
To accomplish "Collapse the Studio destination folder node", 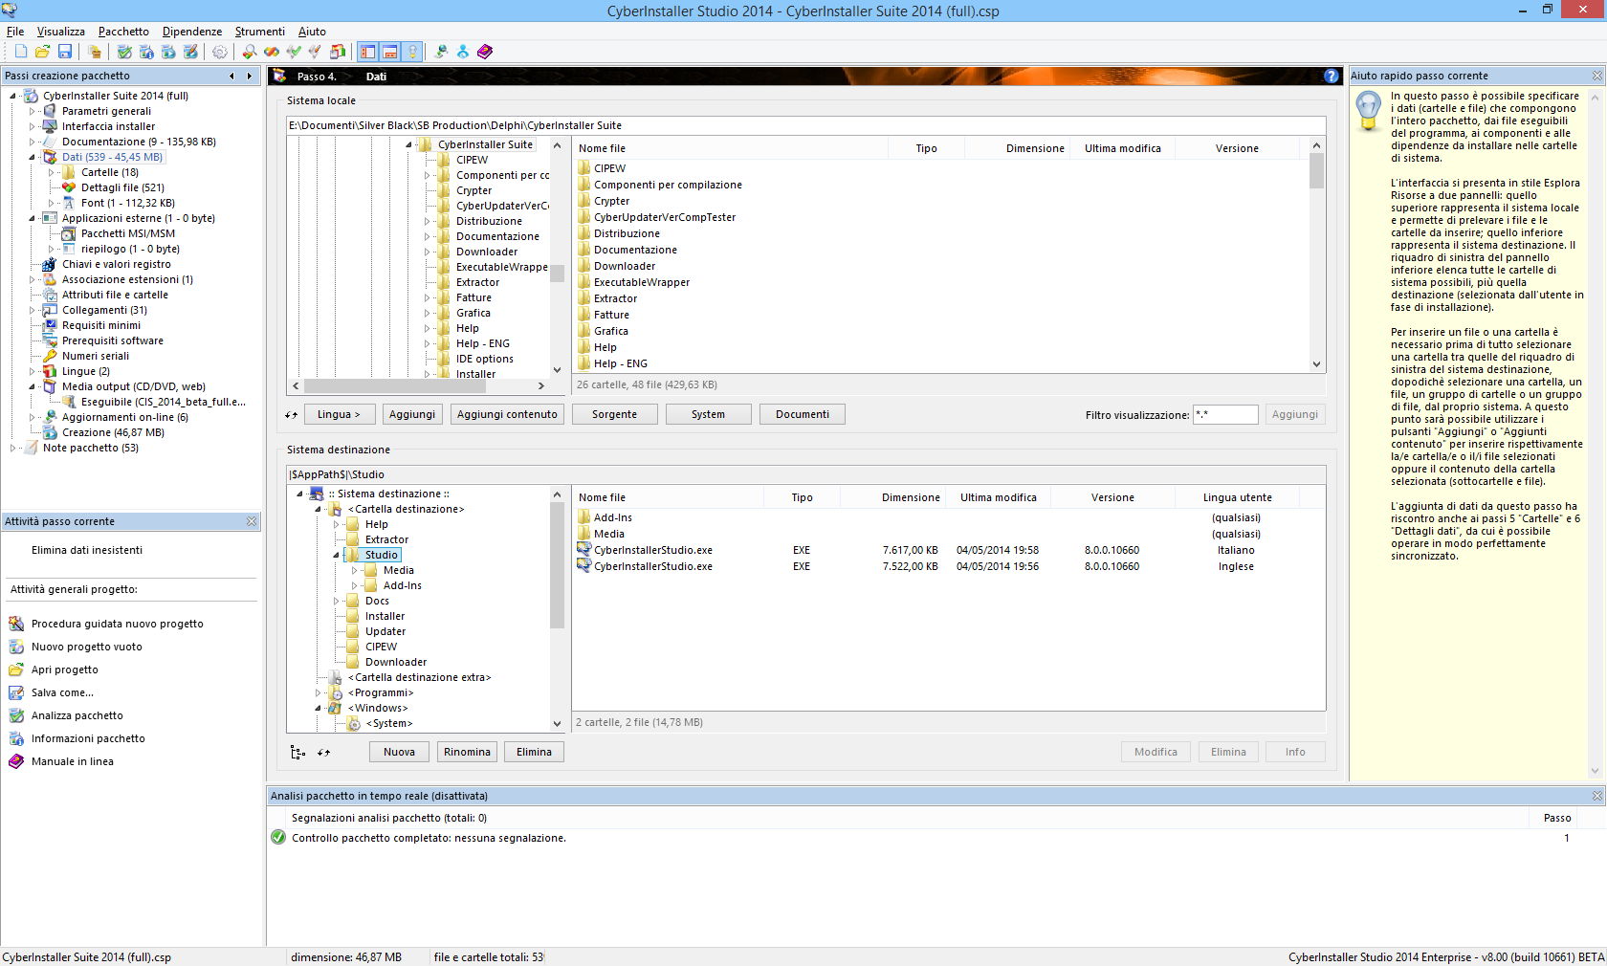I will [336, 555].
